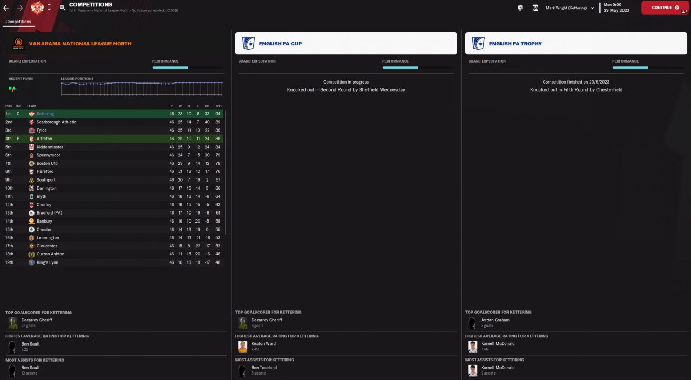Click the search magnifier icon
The image size is (691, 380).
63,8
